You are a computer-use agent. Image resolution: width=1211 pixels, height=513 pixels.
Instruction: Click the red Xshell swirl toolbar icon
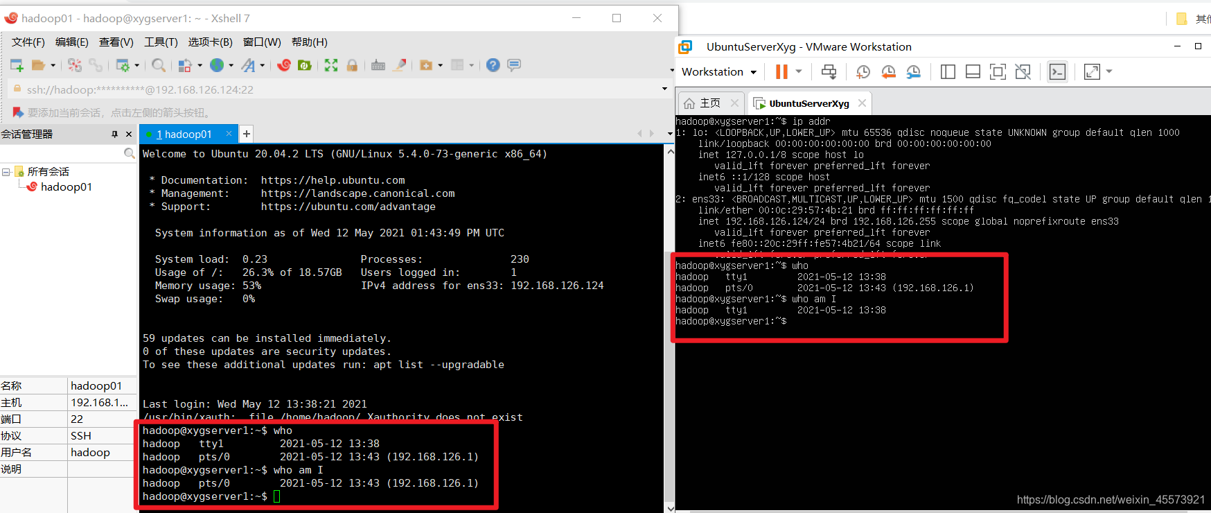pos(284,65)
